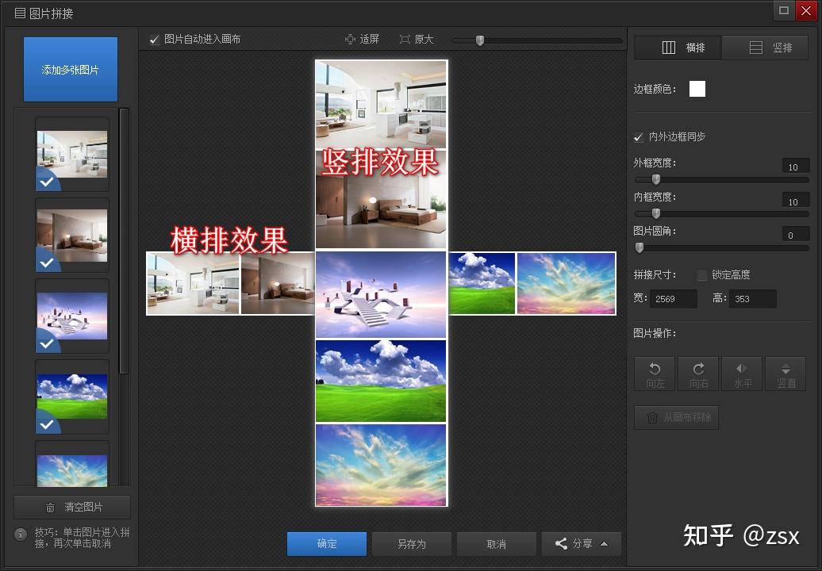This screenshot has height=571, width=822.
Task: Adjust the 内框宽度 slider handle
Action: 656,214
